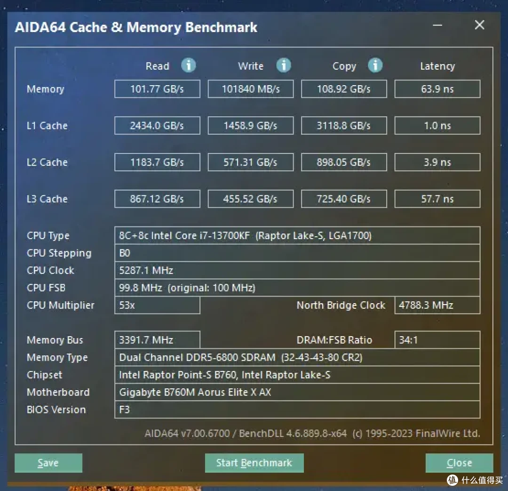
Task: Select the Memory Read value 101.77 GB/s
Action: (157, 89)
